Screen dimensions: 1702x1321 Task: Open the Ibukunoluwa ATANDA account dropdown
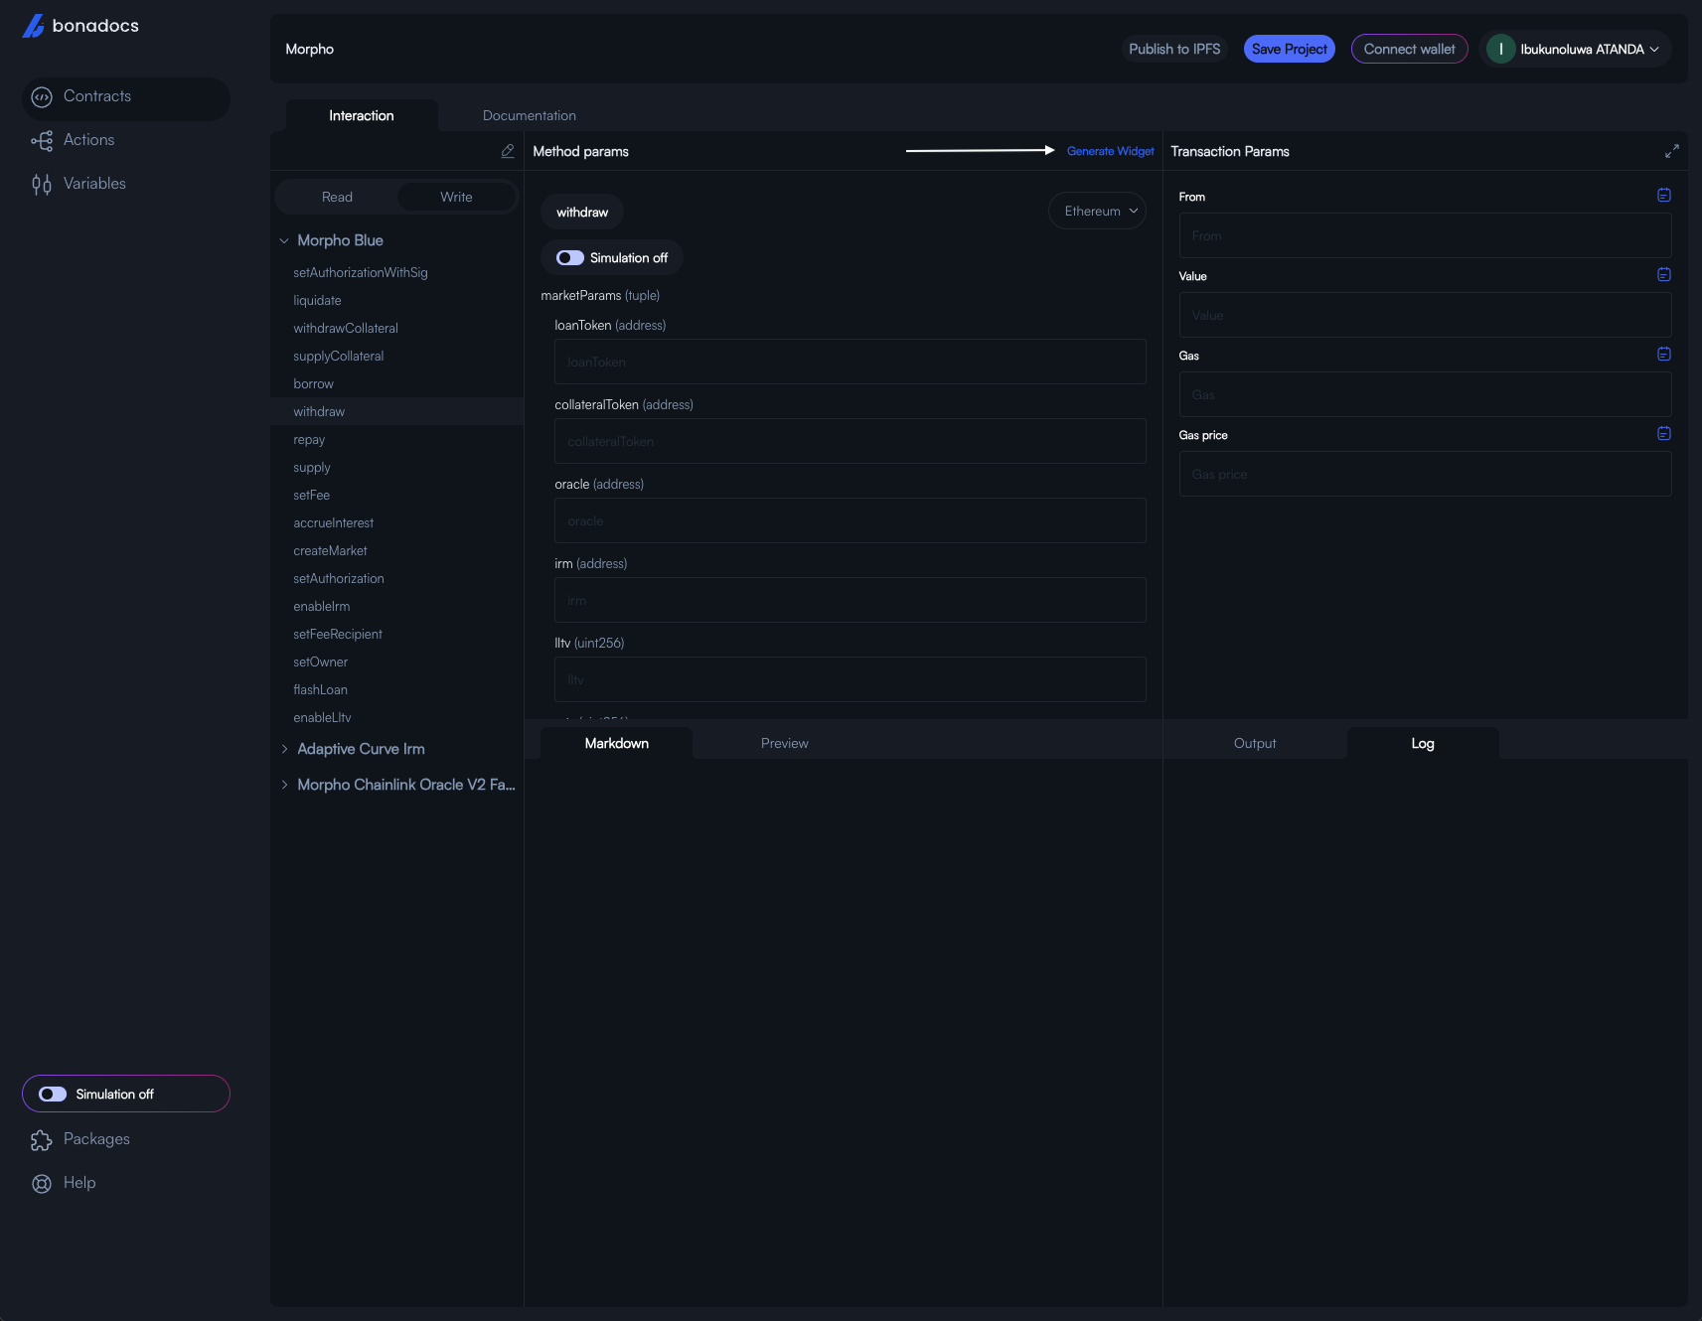tap(1576, 49)
